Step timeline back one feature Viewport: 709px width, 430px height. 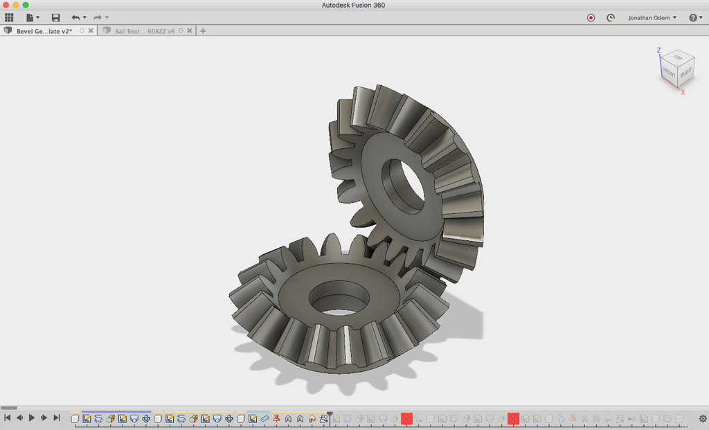pyautogui.click(x=19, y=418)
